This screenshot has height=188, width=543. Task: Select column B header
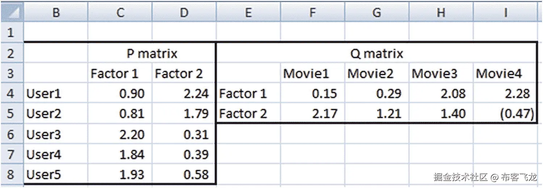coord(56,13)
